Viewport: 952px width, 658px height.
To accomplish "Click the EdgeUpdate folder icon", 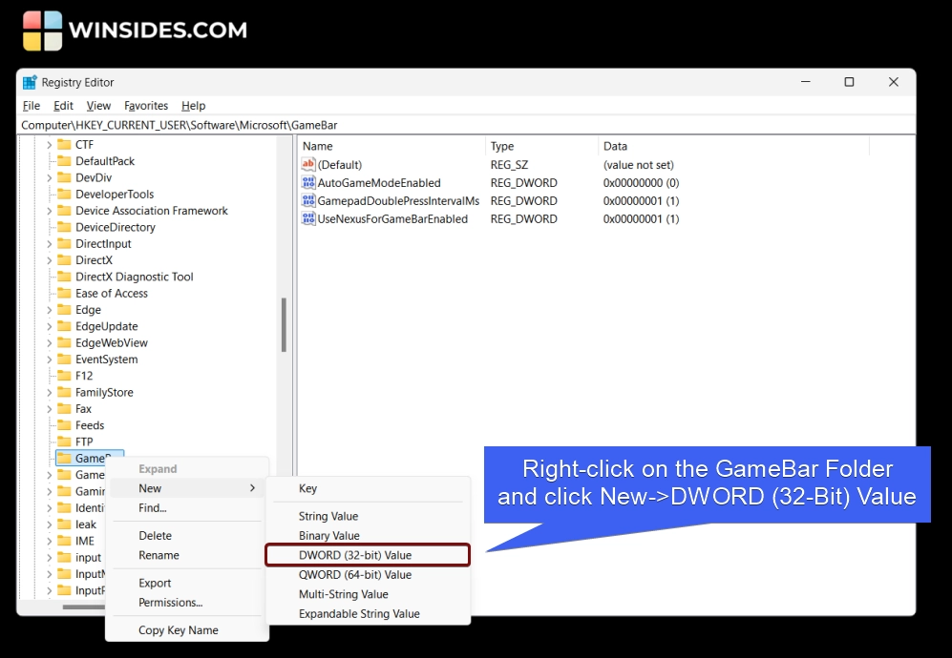I will click(64, 326).
